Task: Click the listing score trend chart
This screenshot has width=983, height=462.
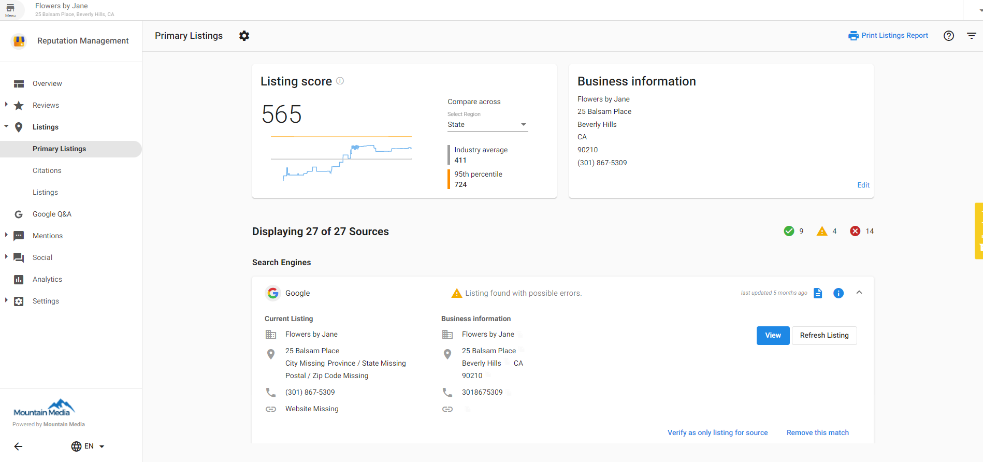Action: [x=341, y=158]
